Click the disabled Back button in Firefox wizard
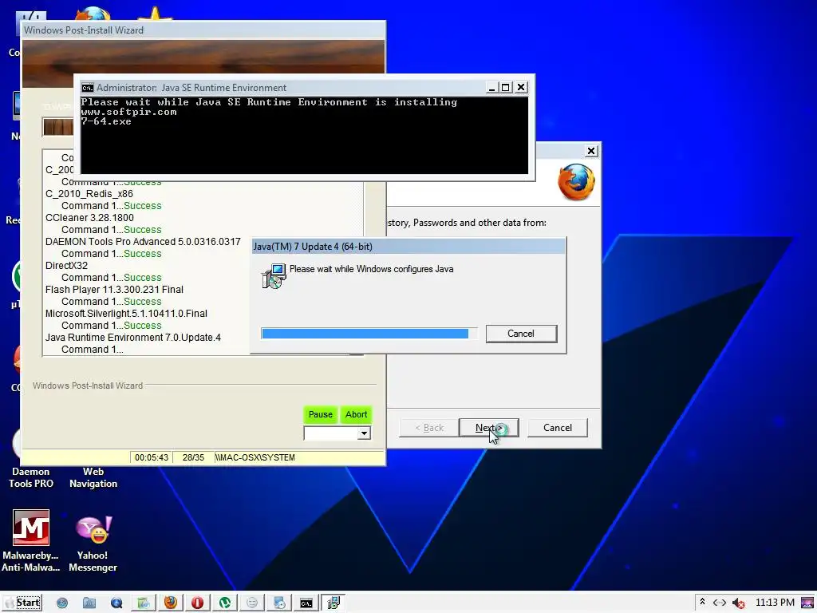Image resolution: width=817 pixels, height=613 pixels. point(429,428)
